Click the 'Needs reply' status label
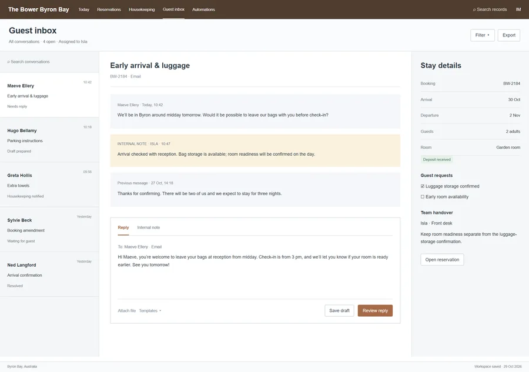Image resolution: width=529 pixels, height=372 pixels. 17,106
